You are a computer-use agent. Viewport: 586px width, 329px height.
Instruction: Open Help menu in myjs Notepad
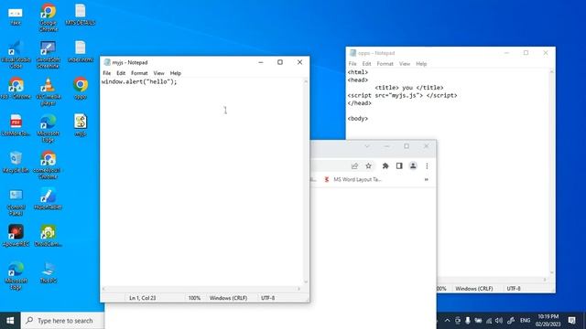[x=175, y=73]
